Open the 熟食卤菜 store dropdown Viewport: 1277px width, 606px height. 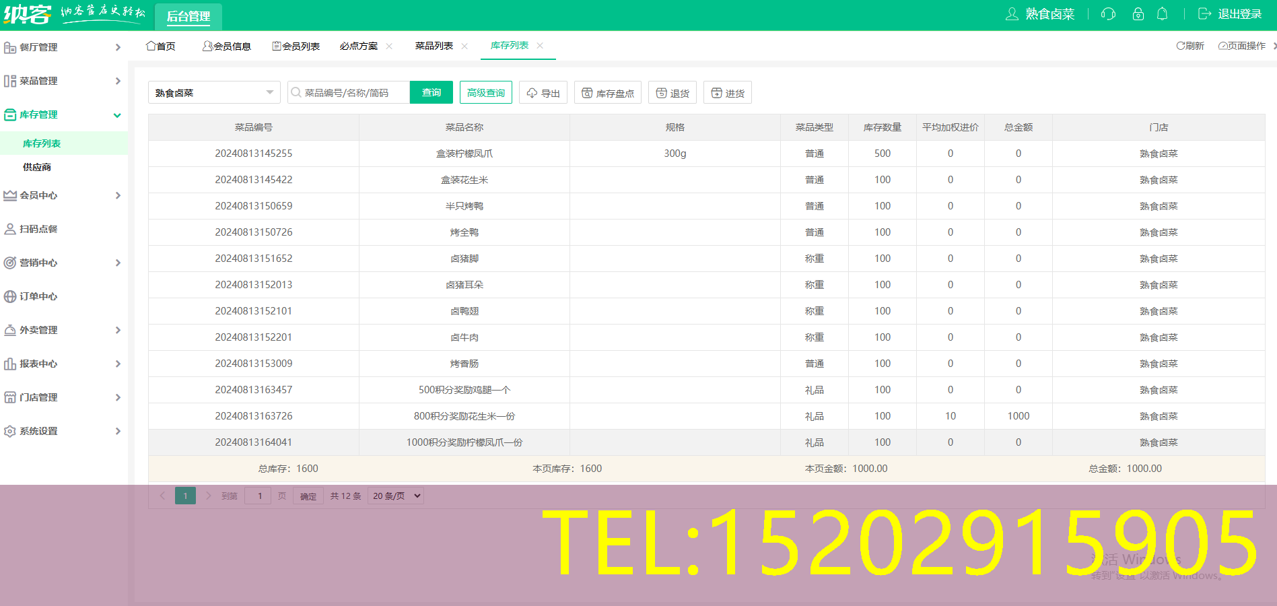(213, 93)
